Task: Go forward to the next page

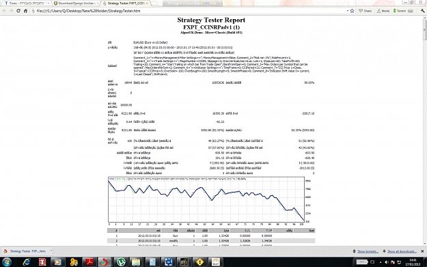Action: (x=11, y=11)
